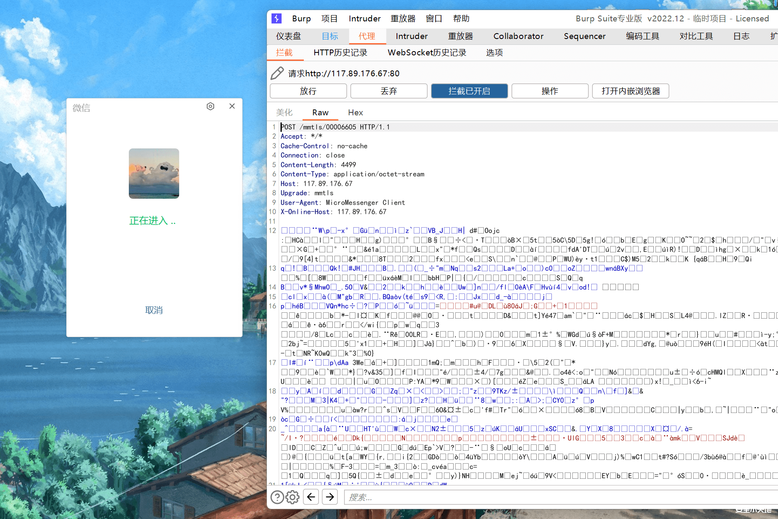Launch 打开内嵌浏览器 embedded browser
The height and width of the screenshot is (519, 778).
tap(630, 91)
